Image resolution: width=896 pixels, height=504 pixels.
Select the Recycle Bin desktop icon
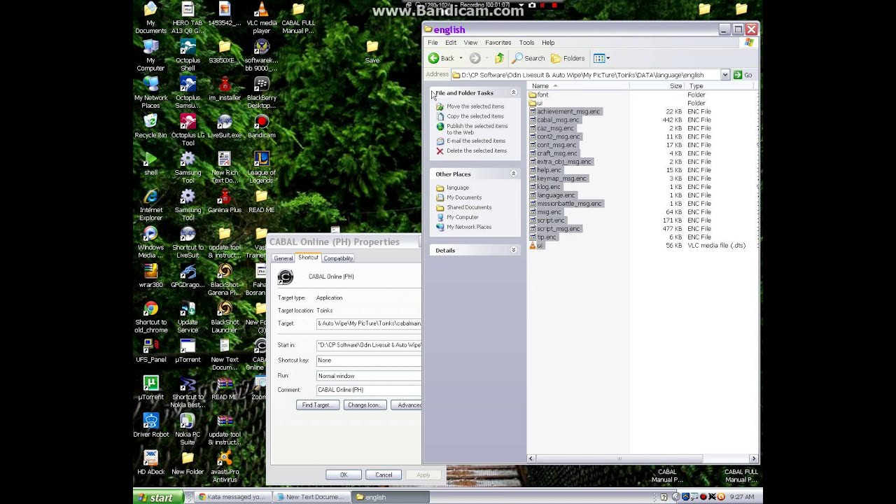pos(150,125)
